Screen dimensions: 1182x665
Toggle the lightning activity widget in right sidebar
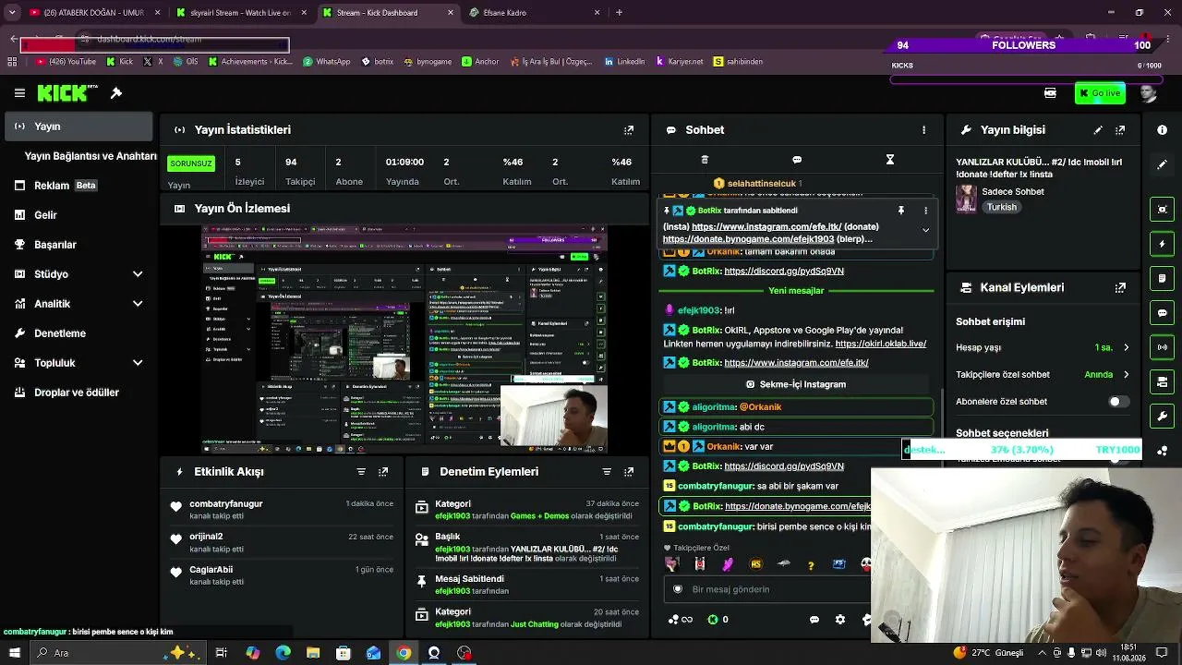[x=1163, y=244]
